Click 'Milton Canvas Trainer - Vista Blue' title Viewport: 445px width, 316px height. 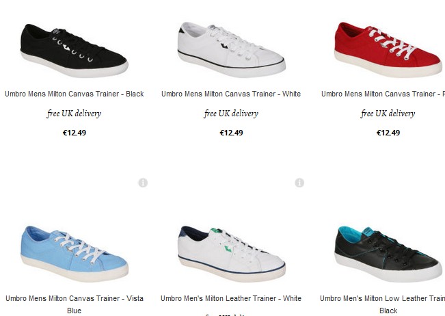tap(75, 304)
